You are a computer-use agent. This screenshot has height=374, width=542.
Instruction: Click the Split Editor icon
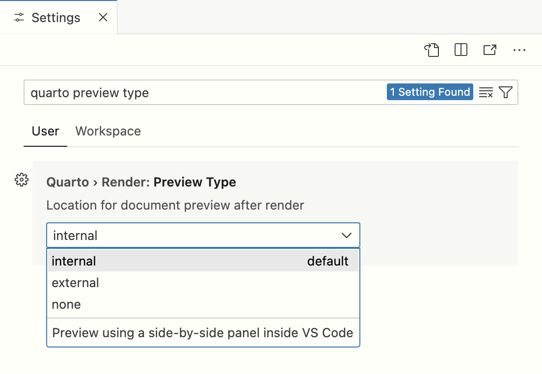(461, 50)
